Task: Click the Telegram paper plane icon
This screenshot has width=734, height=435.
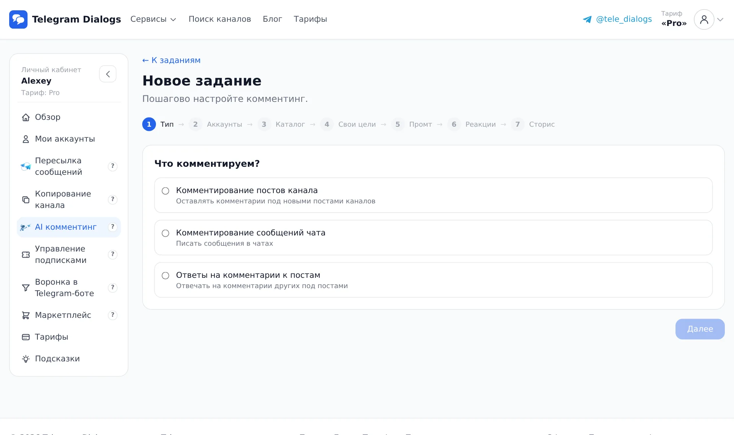Action: (x=587, y=19)
